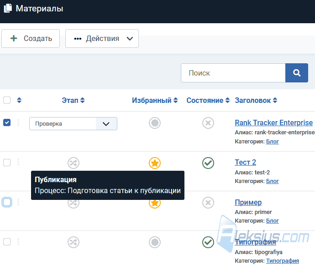Unpublish Тест 2 via green checkmark
The image size is (315, 265).
208,163
